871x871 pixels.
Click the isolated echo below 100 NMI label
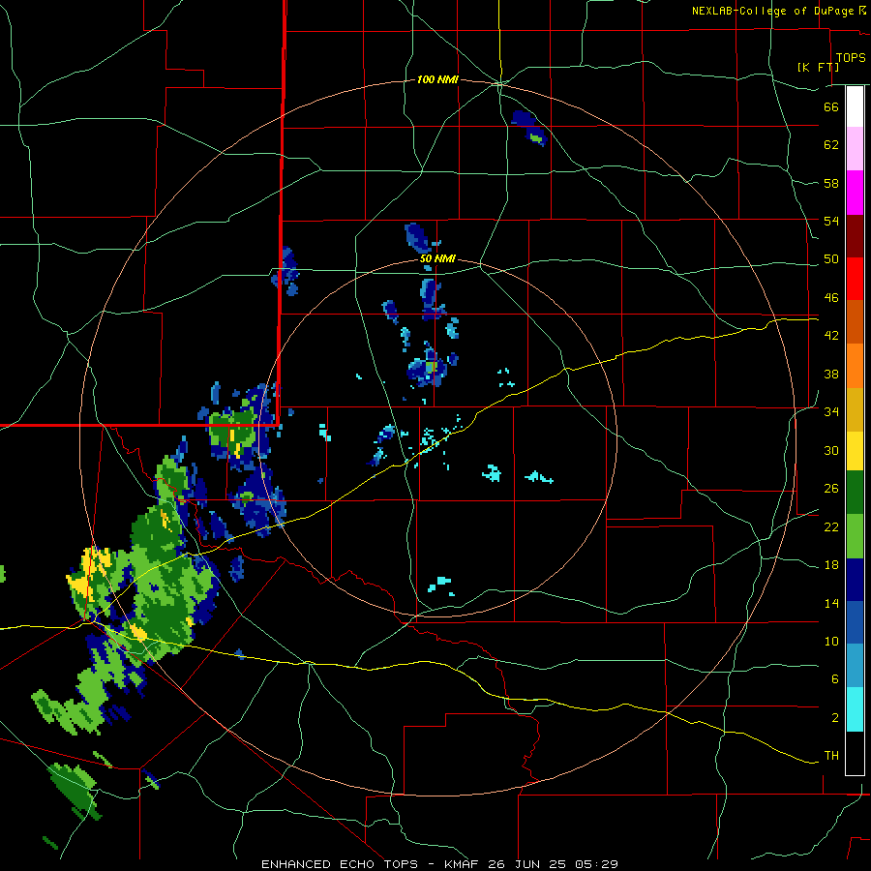(x=530, y=128)
